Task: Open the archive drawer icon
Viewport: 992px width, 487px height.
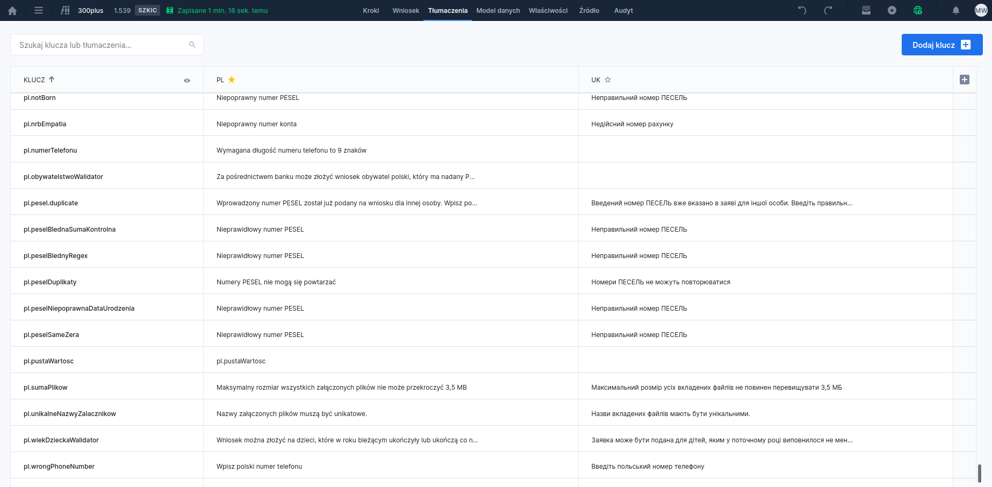Action: [x=866, y=10]
